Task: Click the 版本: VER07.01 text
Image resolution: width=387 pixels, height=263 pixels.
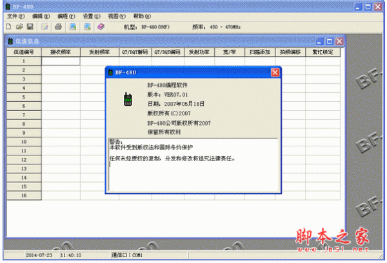Action: 168,95
